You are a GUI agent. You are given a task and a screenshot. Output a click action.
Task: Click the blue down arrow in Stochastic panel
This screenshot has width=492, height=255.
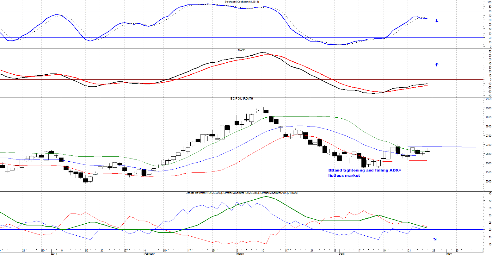tap(437, 21)
